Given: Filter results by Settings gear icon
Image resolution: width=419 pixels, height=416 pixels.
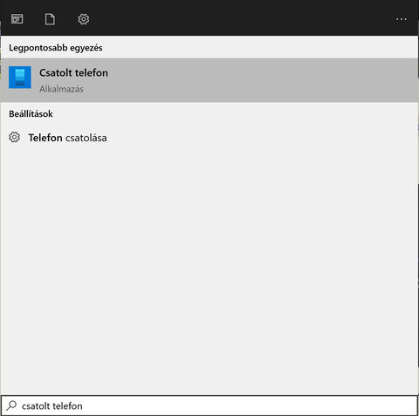Looking at the screenshot, I should pyautogui.click(x=84, y=19).
